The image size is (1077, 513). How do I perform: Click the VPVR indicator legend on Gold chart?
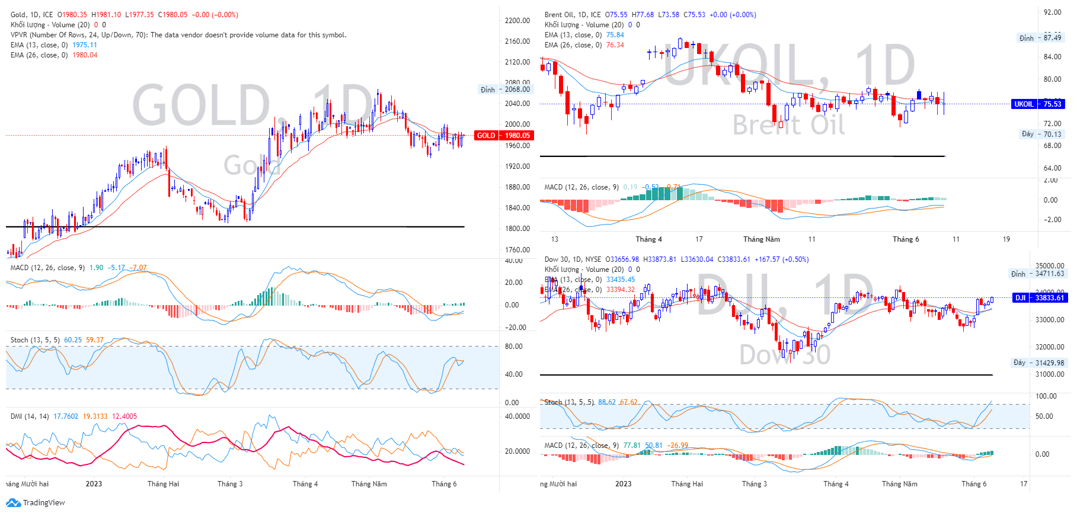(178, 35)
